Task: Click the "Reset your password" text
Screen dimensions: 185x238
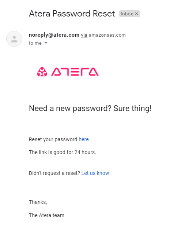Action: pyautogui.click(x=53, y=139)
